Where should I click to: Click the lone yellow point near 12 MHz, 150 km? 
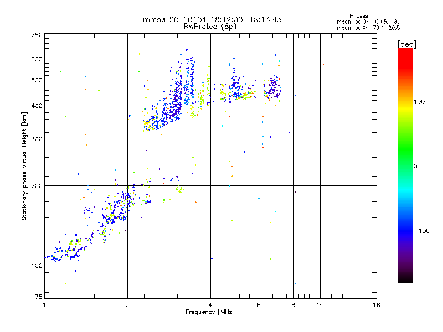pyautogui.click(x=339, y=219)
